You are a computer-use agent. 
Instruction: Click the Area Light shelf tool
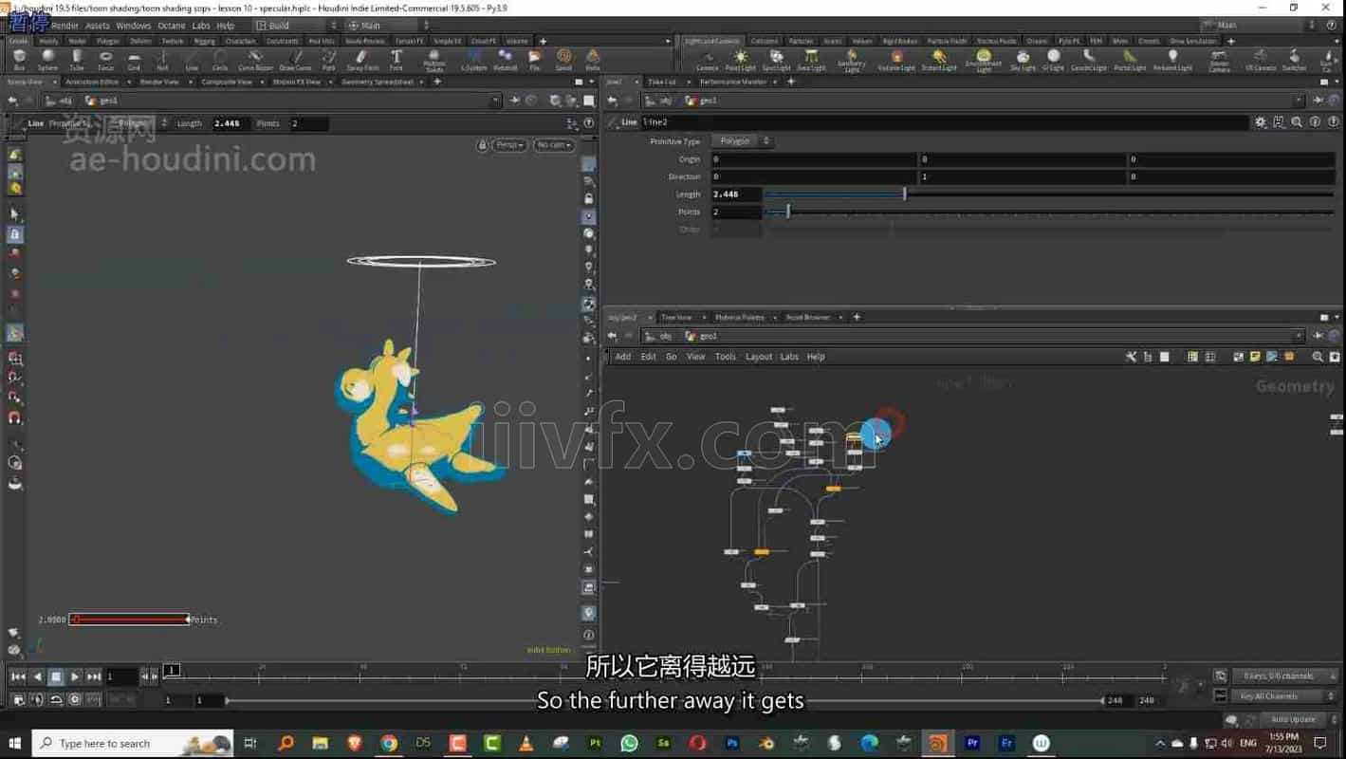tap(811, 60)
